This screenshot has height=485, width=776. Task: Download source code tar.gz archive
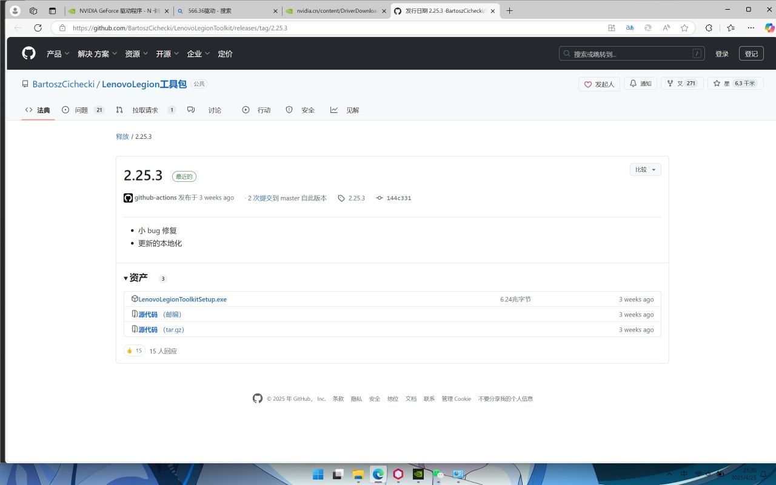(x=161, y=330)
